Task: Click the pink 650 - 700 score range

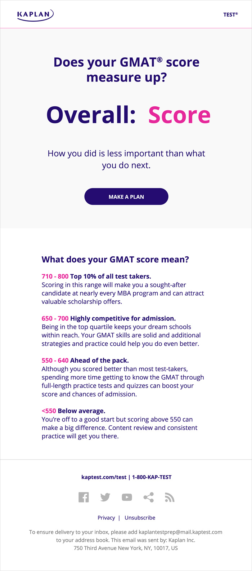Action: (x=55, y=319)
